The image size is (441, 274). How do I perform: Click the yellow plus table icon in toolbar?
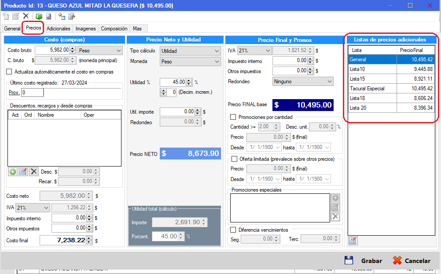coord(61,16)
